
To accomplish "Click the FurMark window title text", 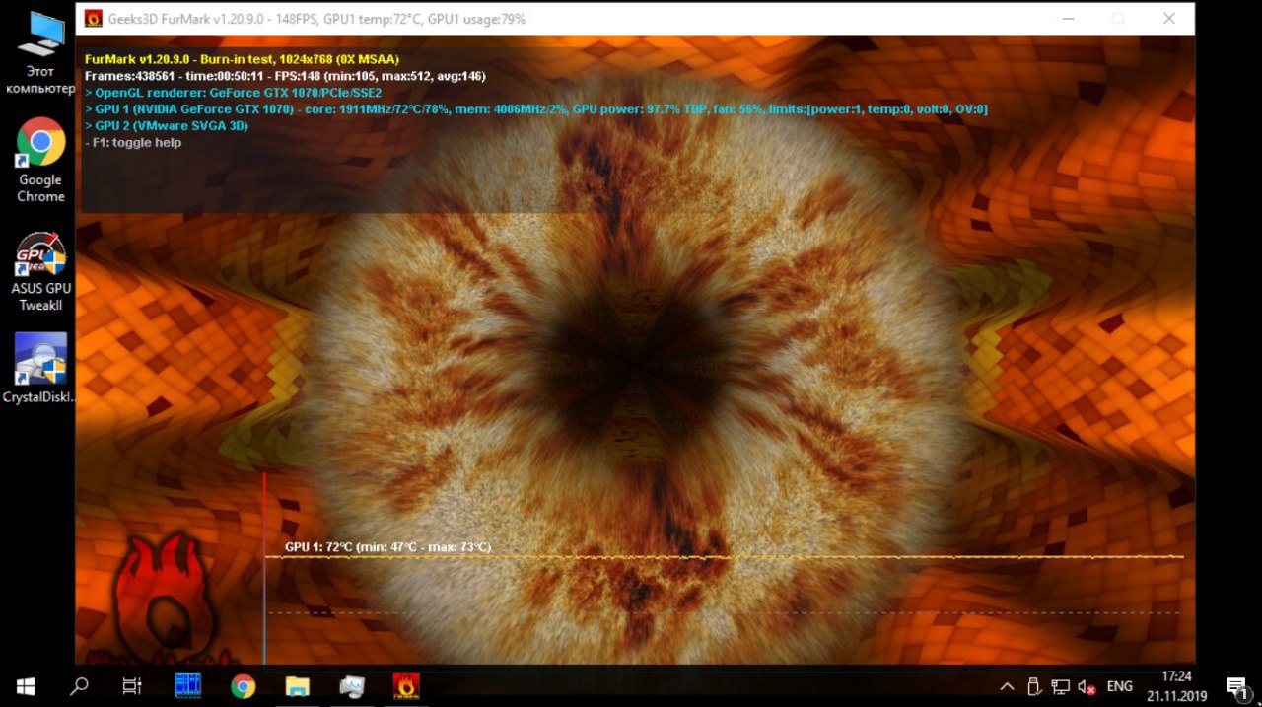I will (x=317, y=19).
